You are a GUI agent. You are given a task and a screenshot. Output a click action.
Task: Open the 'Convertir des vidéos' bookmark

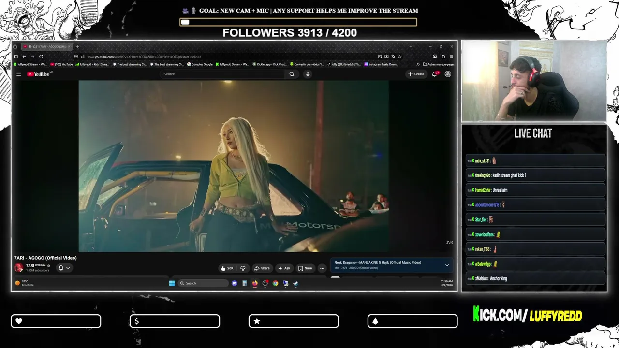(307, 64)
